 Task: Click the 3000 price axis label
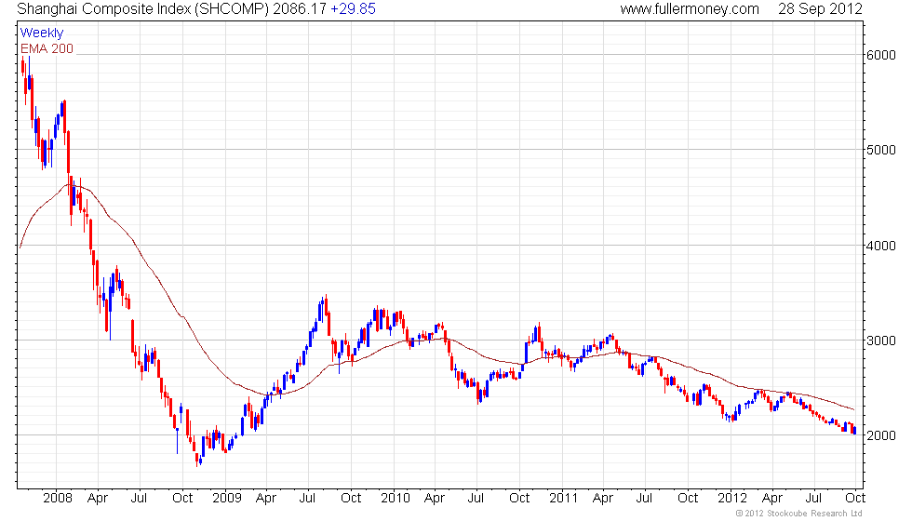coord(881,341)
